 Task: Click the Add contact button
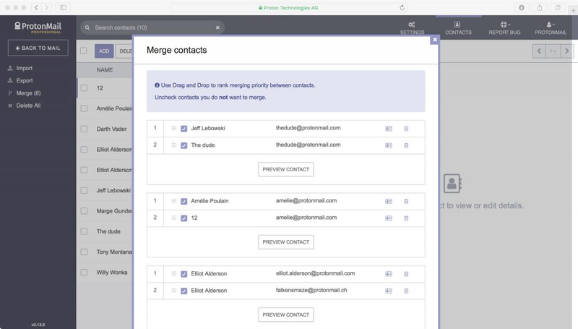click(104, 51)
